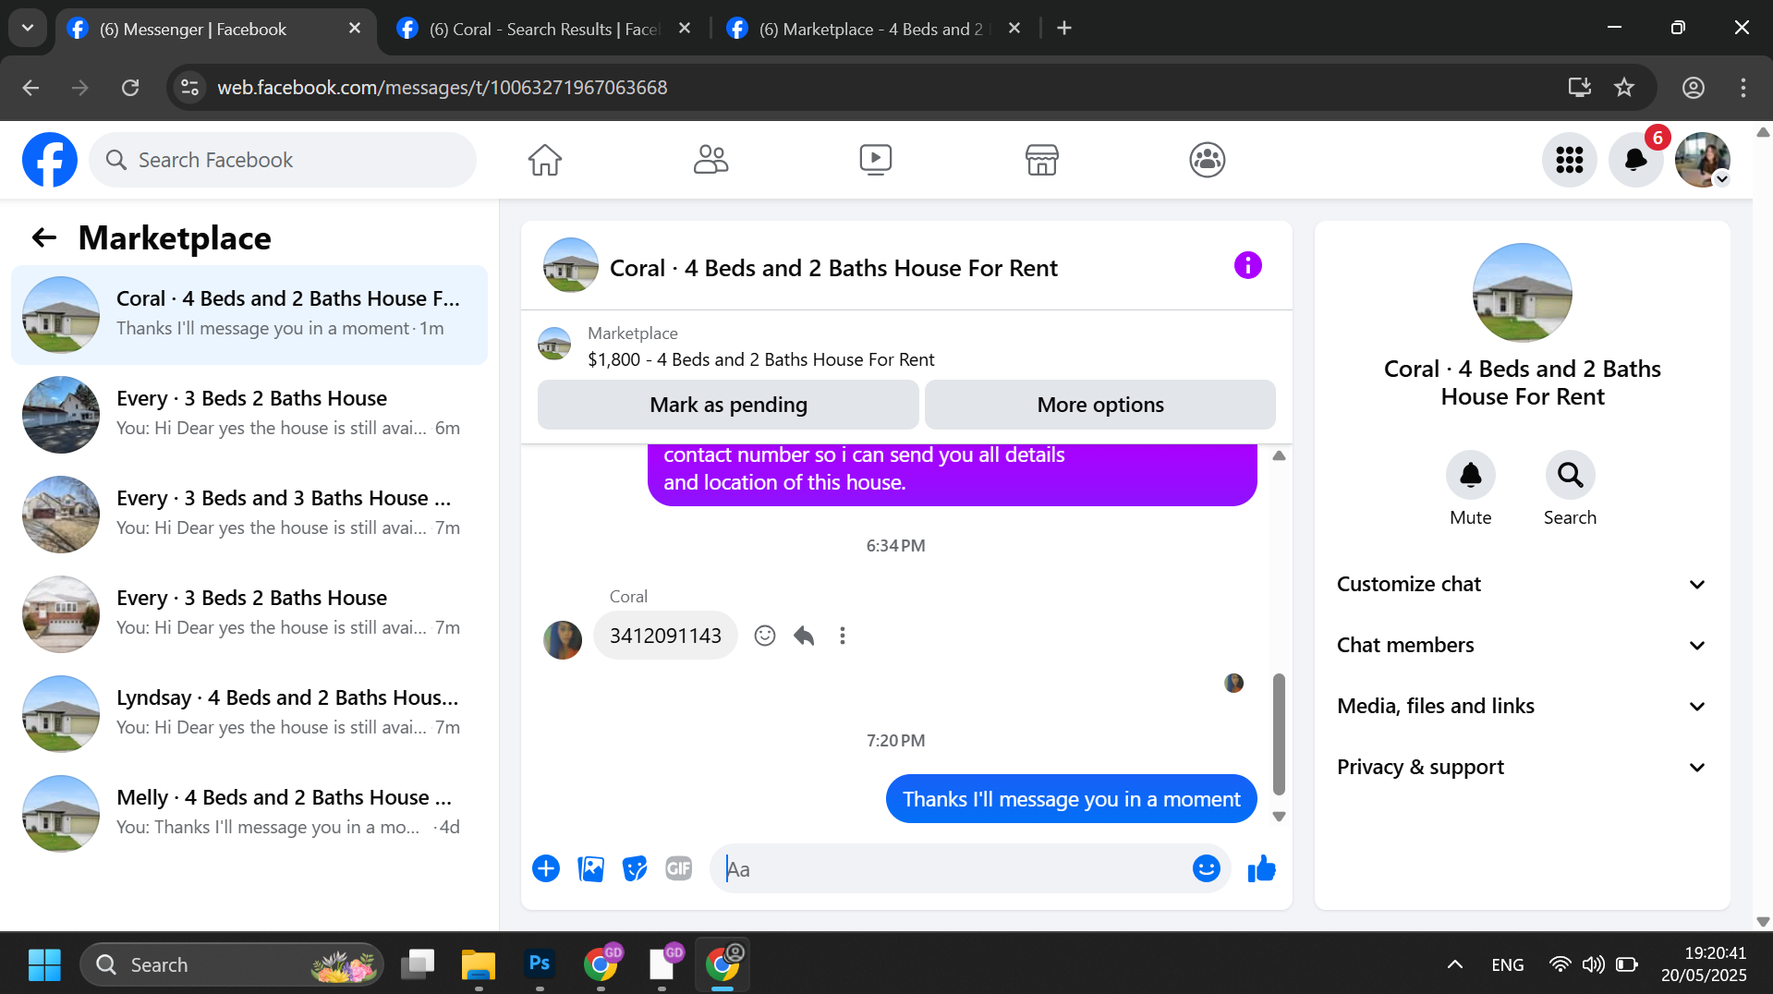
Task: Open conversation information purple icon
Action: pyautogui.click(x=1247, y=266)
